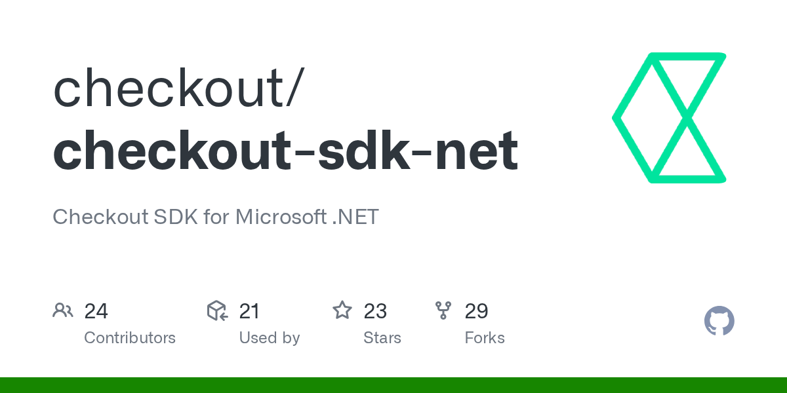Open the checkout-sdk-net repository title
This screenshot has height=393, width=787.
coord(285,151)
